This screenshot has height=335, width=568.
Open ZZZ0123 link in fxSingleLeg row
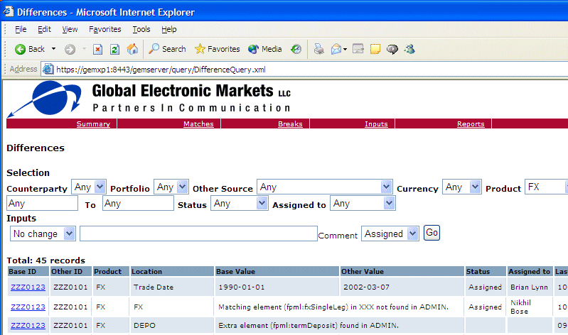pyautogui.click(x=28, y=307)
